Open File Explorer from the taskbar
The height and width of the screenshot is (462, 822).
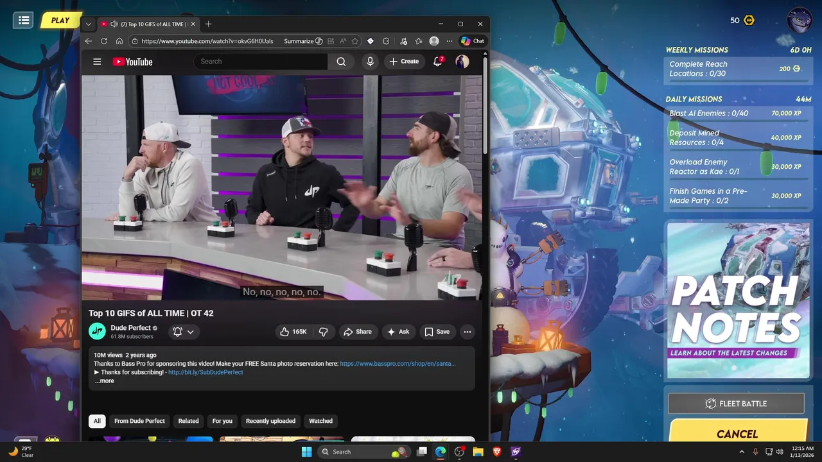478,452
